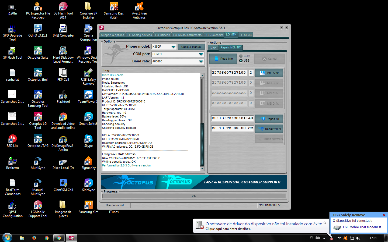This screenshot has width=388, height=242.
Task: Open the RSD Lite desktop icon
Action: pos(12,141)
